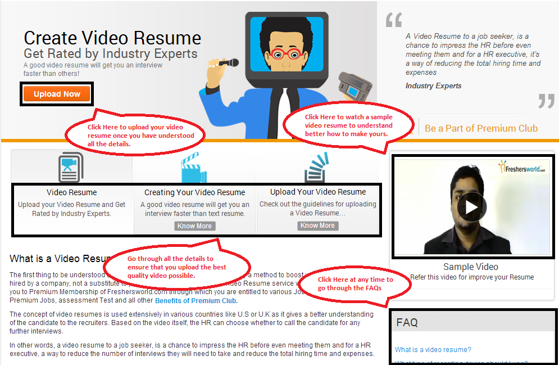
Task: Open Know More under Creating Your Video Resume
Action: click(x=194, y=226)
